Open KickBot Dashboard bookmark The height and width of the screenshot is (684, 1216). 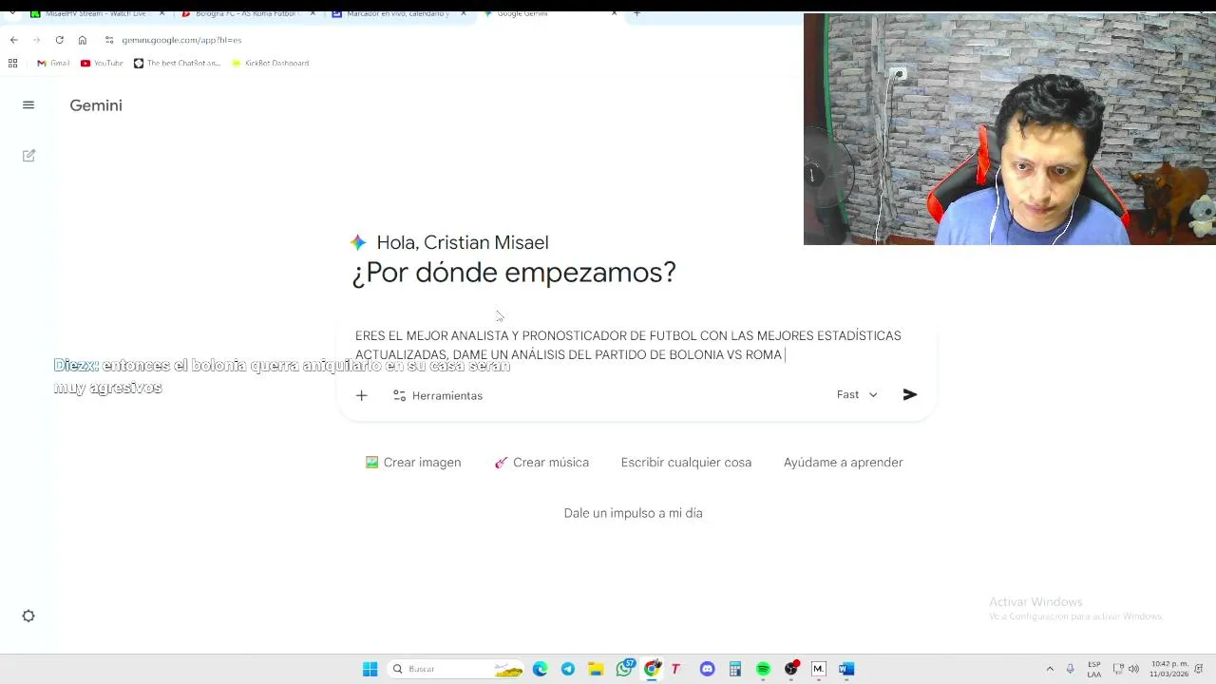[x=271, y=63]
